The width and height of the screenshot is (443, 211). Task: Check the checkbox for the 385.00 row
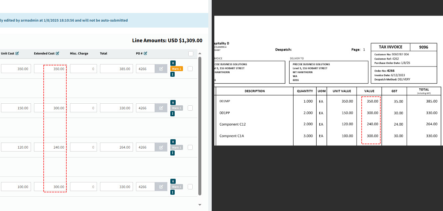[x=190, y=68]
